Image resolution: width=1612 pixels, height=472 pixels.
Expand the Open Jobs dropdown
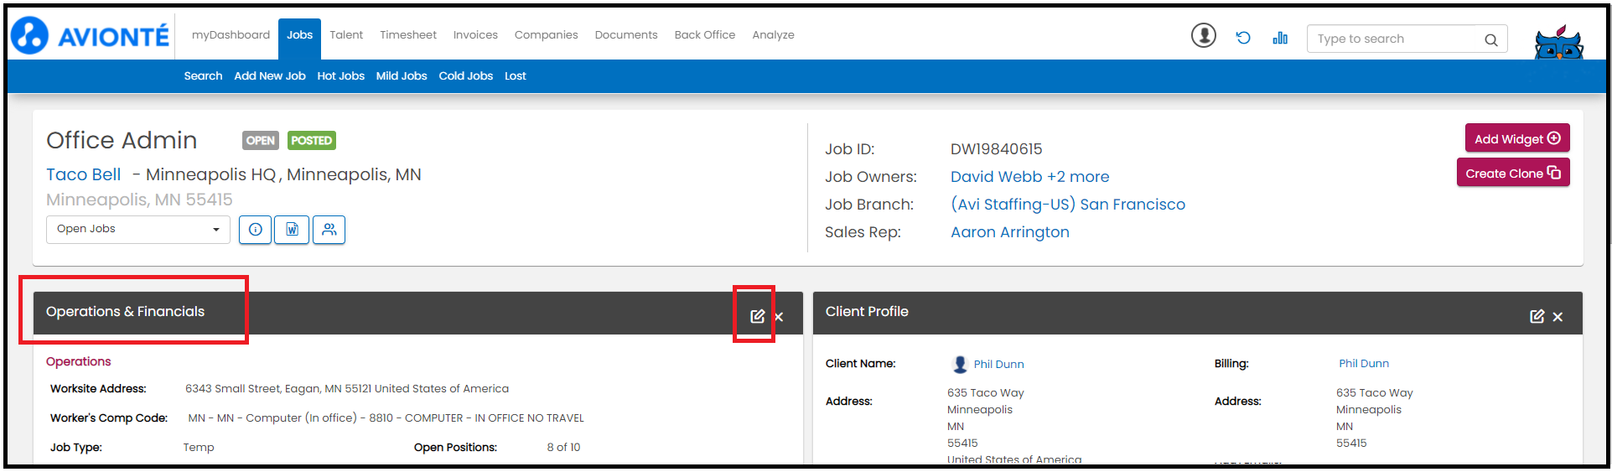point(138,230)
